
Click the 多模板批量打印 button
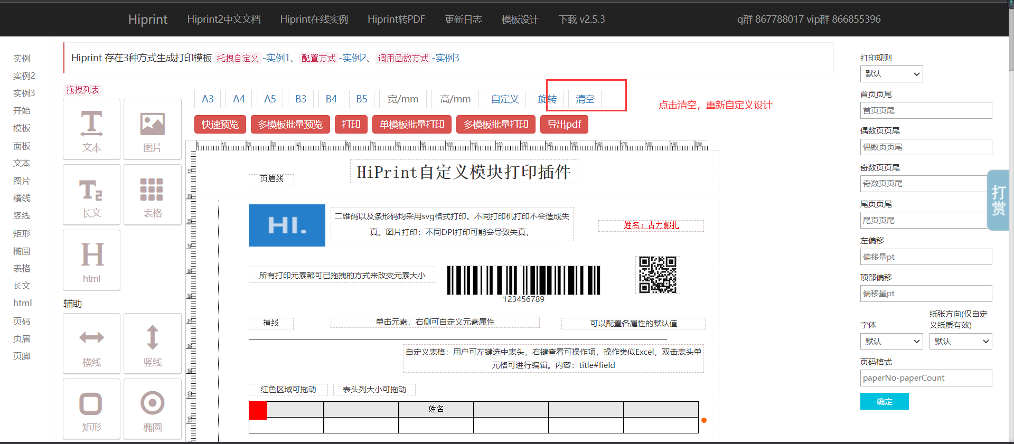pos(496,124)
